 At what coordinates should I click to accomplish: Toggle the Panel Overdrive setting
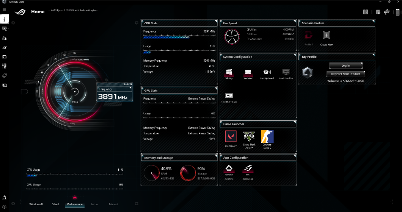point(286,74)
